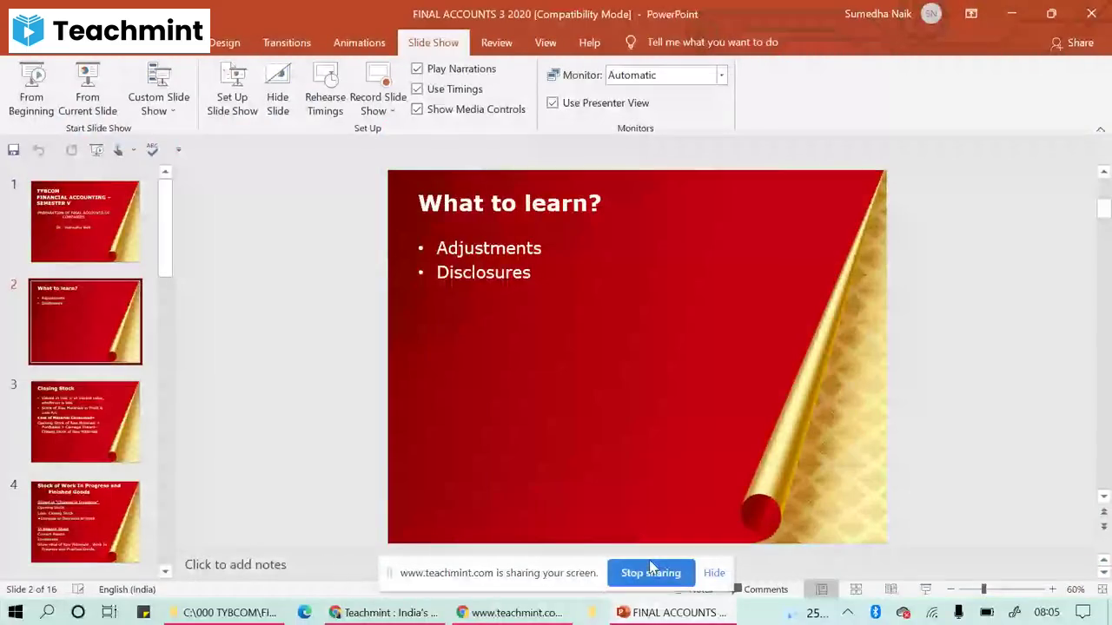Collapse the ribbon with the chevron

[1101, 129]
